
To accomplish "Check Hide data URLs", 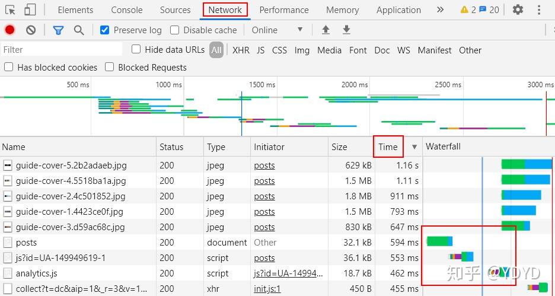I will pyautogui.click(x=136, y=49).
